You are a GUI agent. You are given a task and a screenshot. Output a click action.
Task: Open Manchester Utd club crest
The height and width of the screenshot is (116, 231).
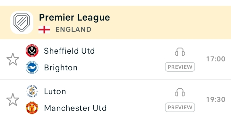[x=32, y=108]
